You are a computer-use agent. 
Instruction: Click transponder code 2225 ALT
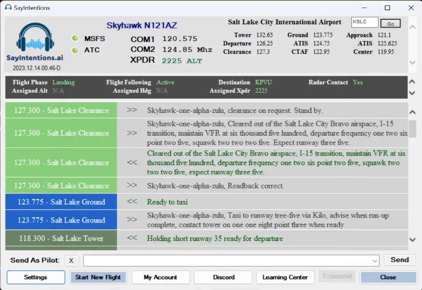click(x=182, y=61)
